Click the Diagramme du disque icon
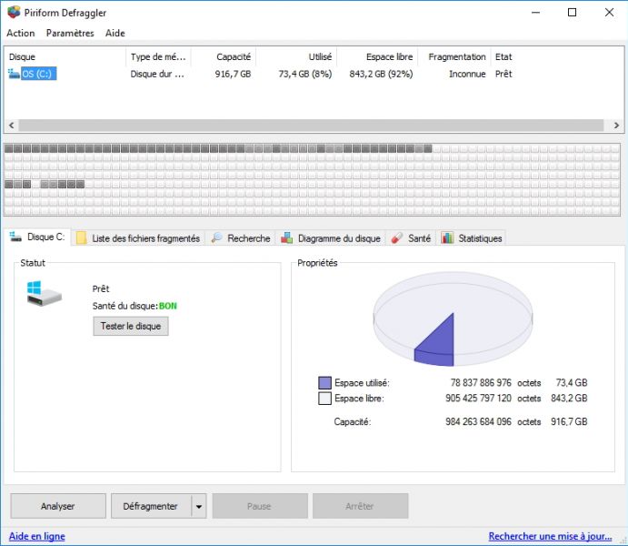The width and height of the screenshot is (628, 546). click(287, 238)
